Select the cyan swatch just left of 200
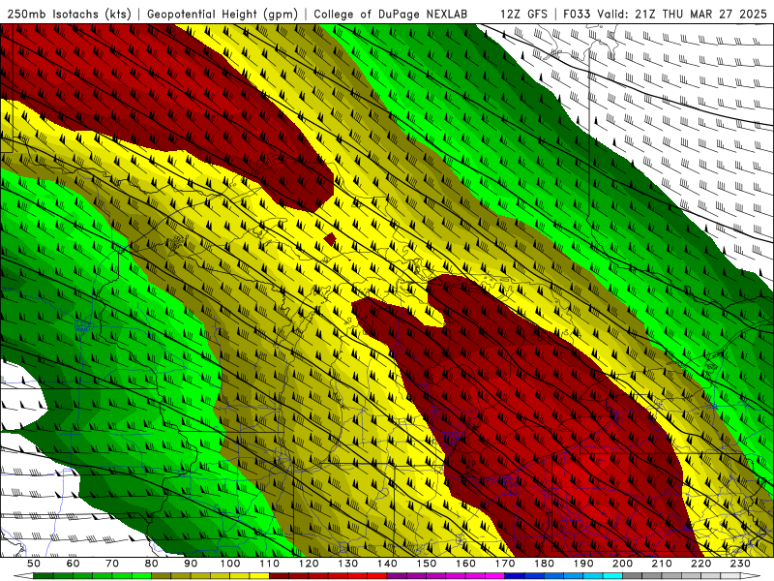The height and width of the screenshot is (581, 774). point(612,576)
